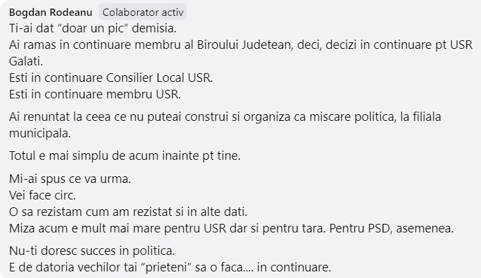Click the line "Esti in continuare Consilier Local USR"
The width and height of the screenshot is (481, 278).
tap(111, 78)
